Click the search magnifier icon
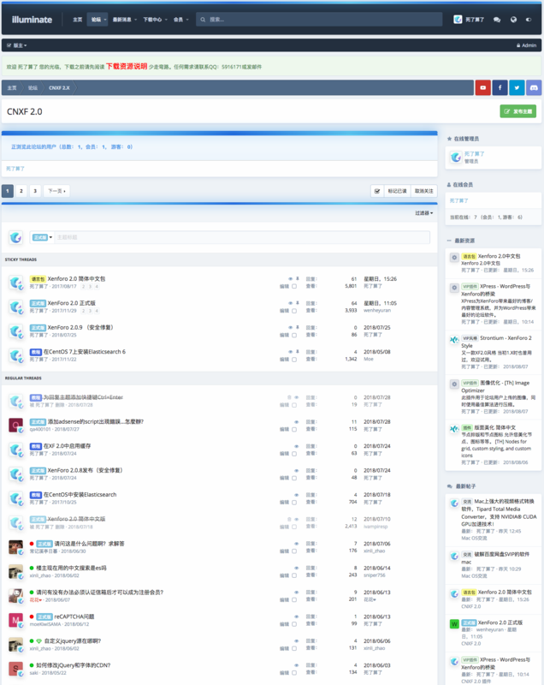 203,20
